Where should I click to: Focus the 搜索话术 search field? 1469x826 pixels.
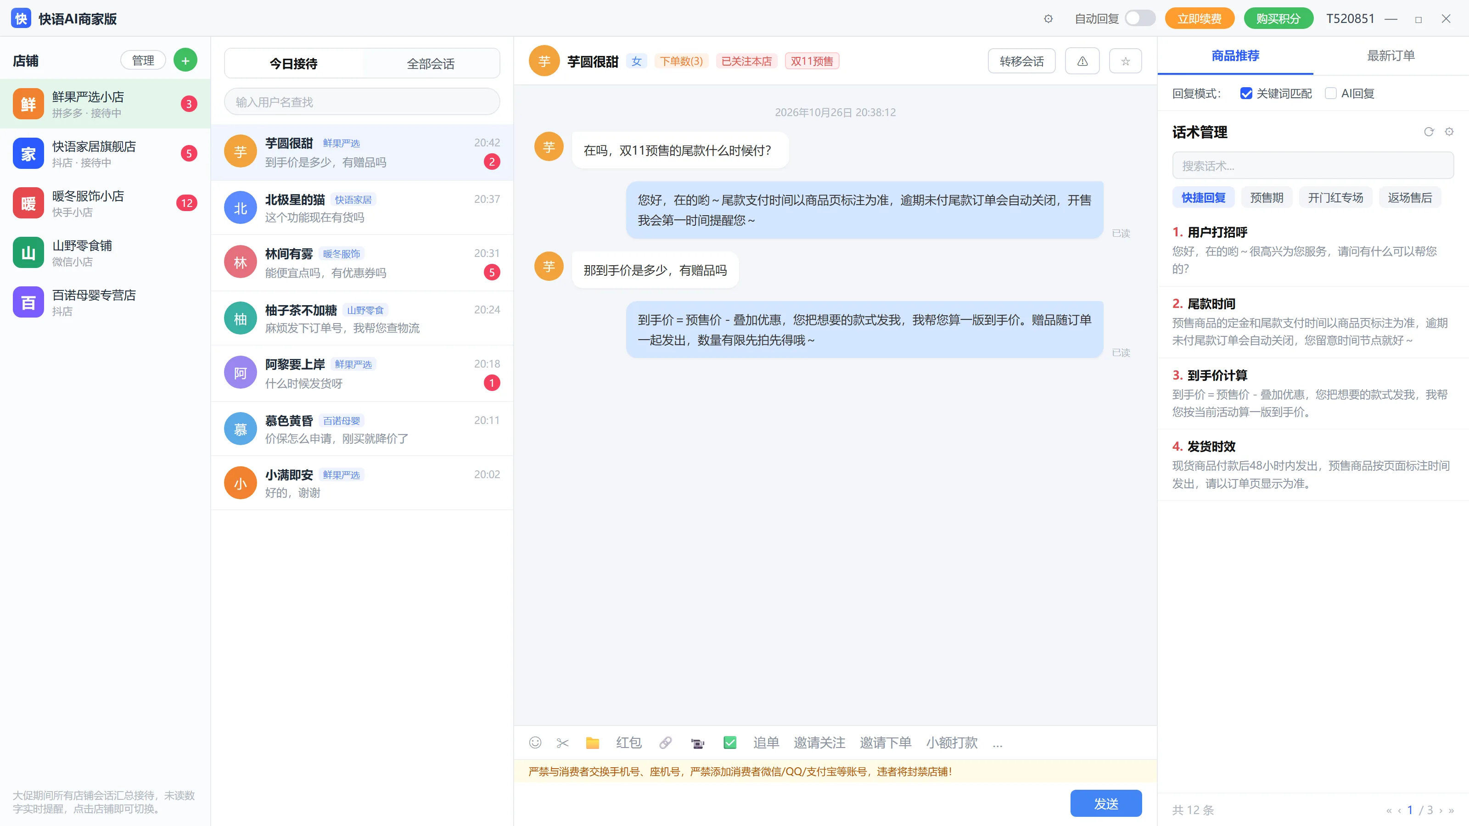1313,166
